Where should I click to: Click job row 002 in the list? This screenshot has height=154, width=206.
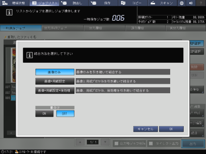10,92
